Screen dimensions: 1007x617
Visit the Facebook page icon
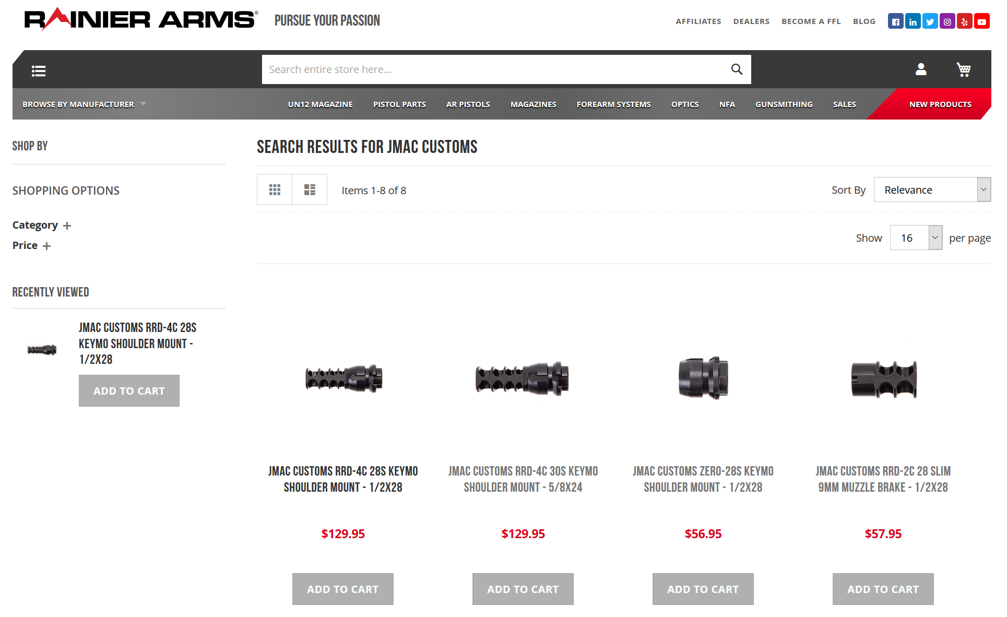coord(895,21)
